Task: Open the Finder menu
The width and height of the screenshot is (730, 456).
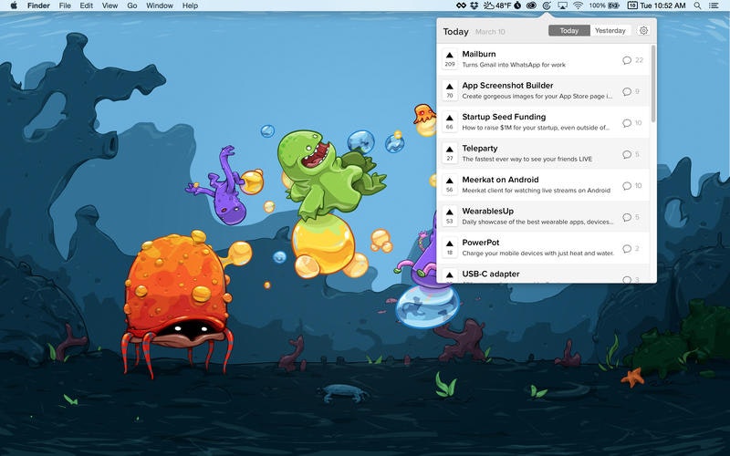Action: tap(38, 5)
